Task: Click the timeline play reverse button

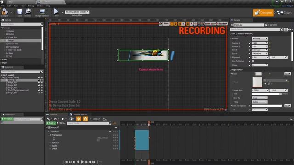Action: coord(78,162)
